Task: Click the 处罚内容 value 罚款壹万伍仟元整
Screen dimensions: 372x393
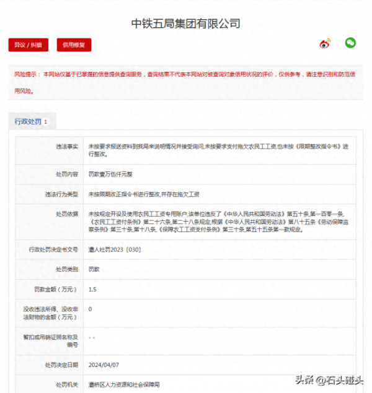Action: point(110,174)
